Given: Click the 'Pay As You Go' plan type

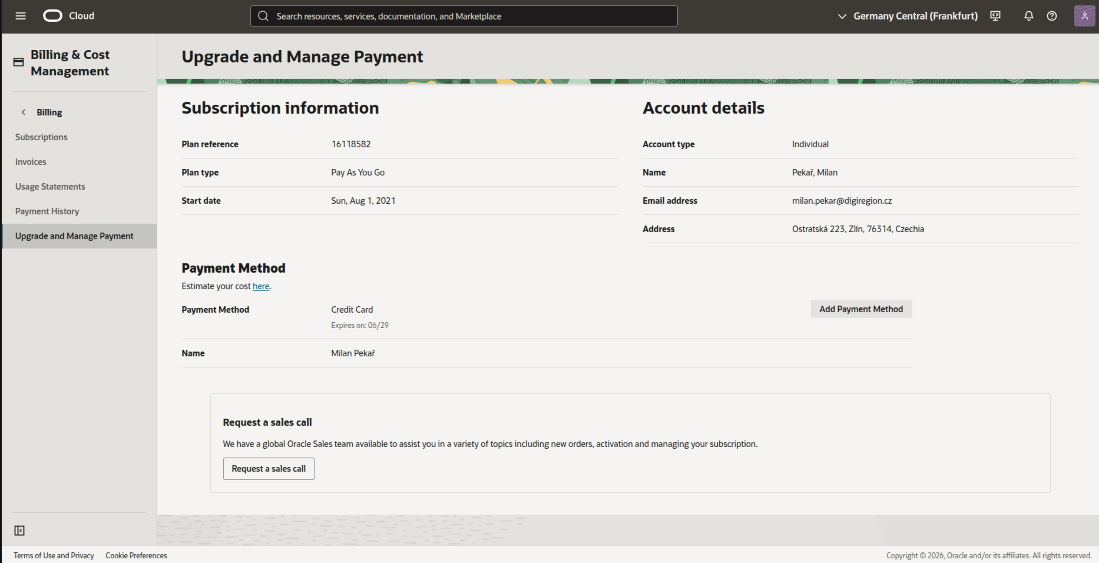Looking at the screenshot, I should pyautogui.click(x=358, y=172).
